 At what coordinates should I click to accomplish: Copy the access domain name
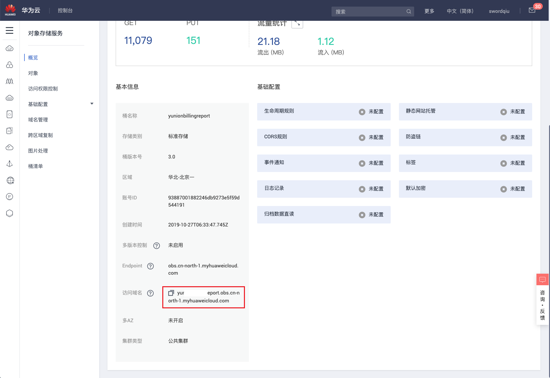pyautogui.click(x=171, y=293)
